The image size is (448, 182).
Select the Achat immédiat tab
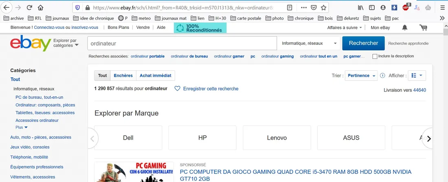coord(155,76)
